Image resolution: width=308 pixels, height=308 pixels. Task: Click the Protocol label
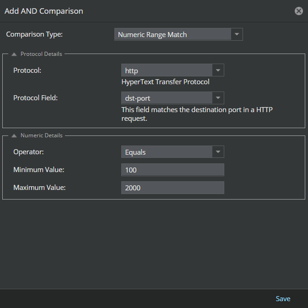click(x=27, y=70)
